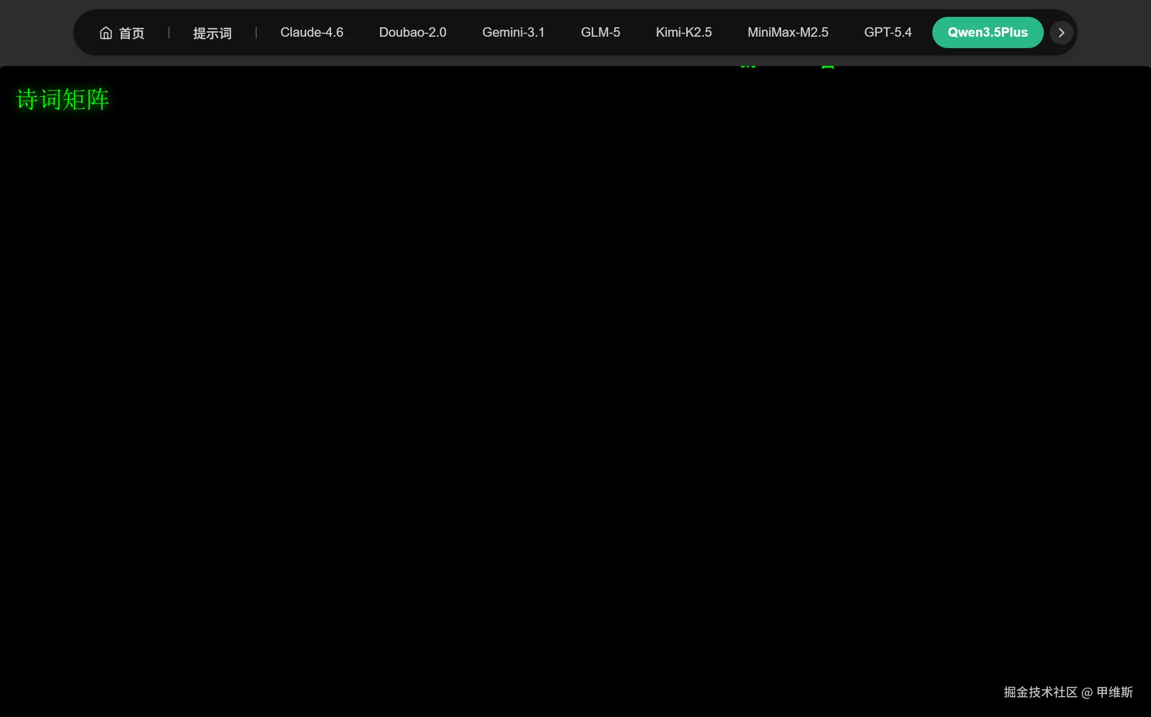This screenshot has width=1151, height=717.
Task: Click the @ symbol in watermark
Action: click(1087, 693)
